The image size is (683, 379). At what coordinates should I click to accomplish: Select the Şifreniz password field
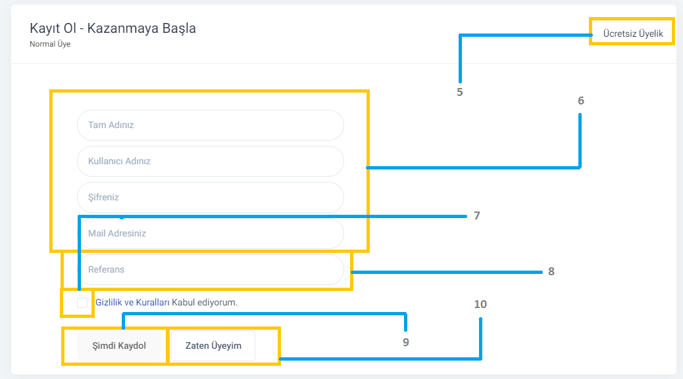point(211,197)
